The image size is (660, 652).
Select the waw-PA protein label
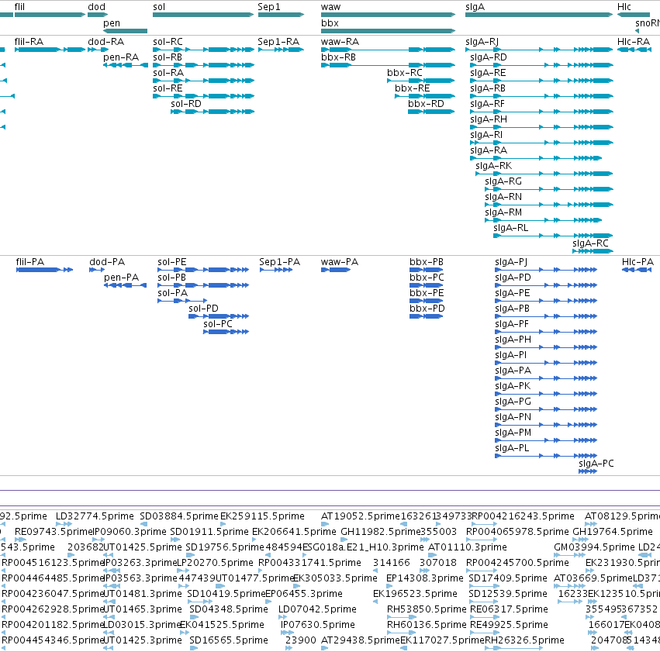[339, 262]
